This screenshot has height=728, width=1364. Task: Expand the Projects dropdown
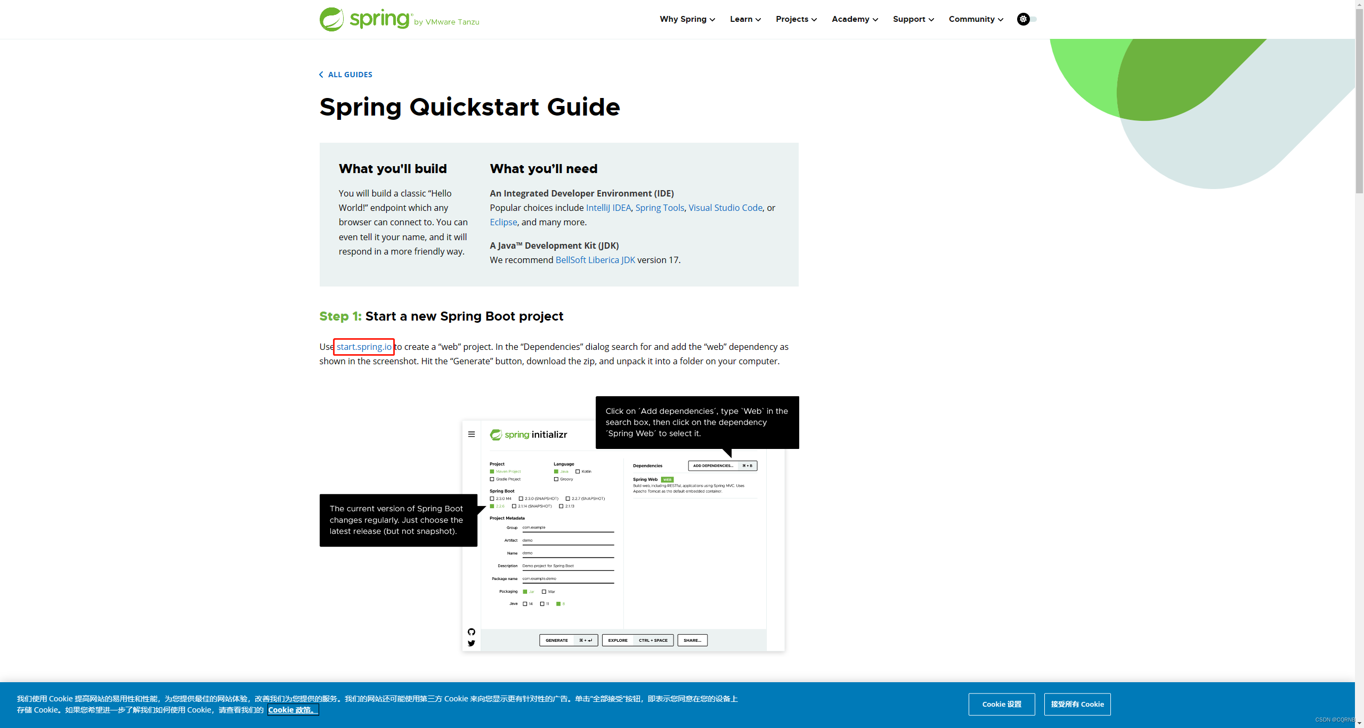pyautogui.click(x=796, y=19)
